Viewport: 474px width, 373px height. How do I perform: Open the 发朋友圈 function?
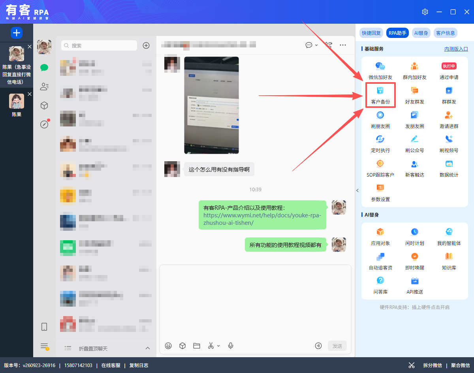click(x=414, y=120)
